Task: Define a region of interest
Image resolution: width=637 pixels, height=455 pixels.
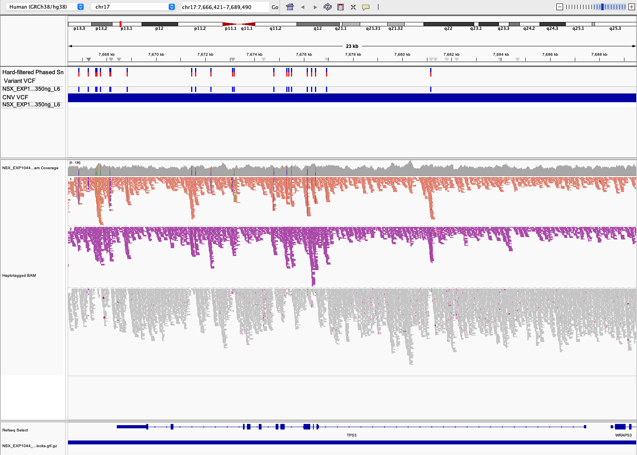Action: point(341,7)
